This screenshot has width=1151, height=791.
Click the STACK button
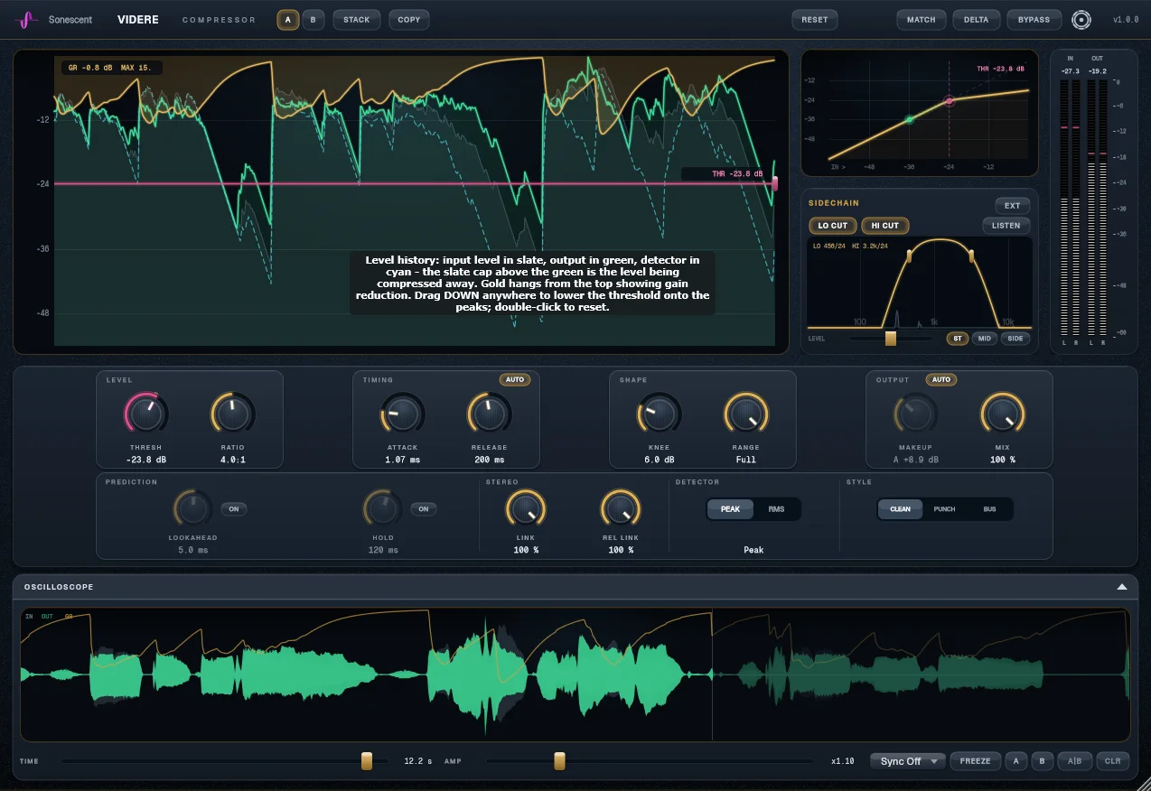coord(357,20)
